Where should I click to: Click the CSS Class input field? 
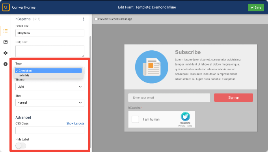pyautogui.click(x=50, y=130)
